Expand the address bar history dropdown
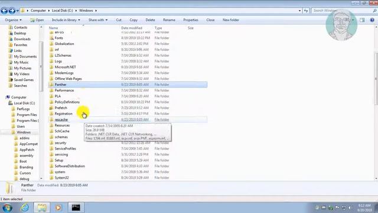 point(299,11)
